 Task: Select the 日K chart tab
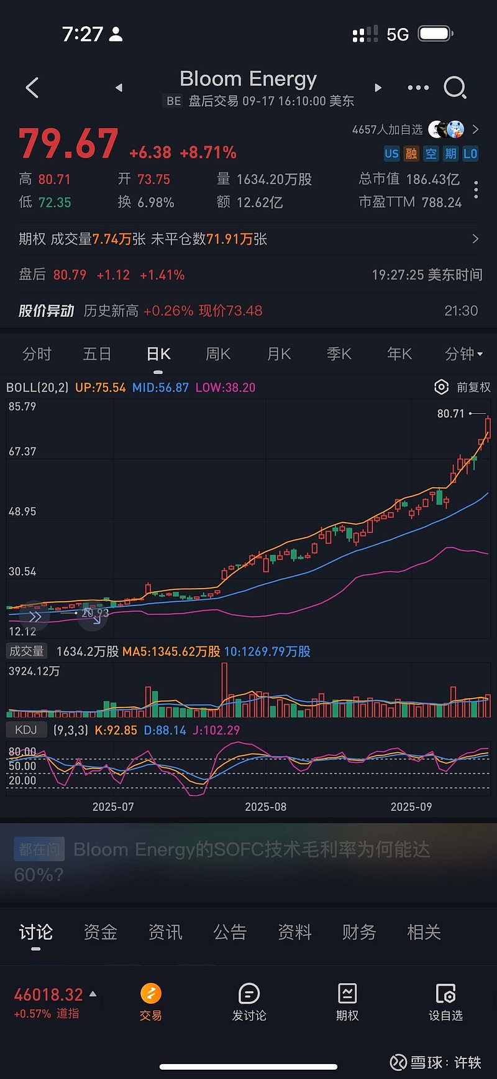pyautogui.click(x=158, y=354)
